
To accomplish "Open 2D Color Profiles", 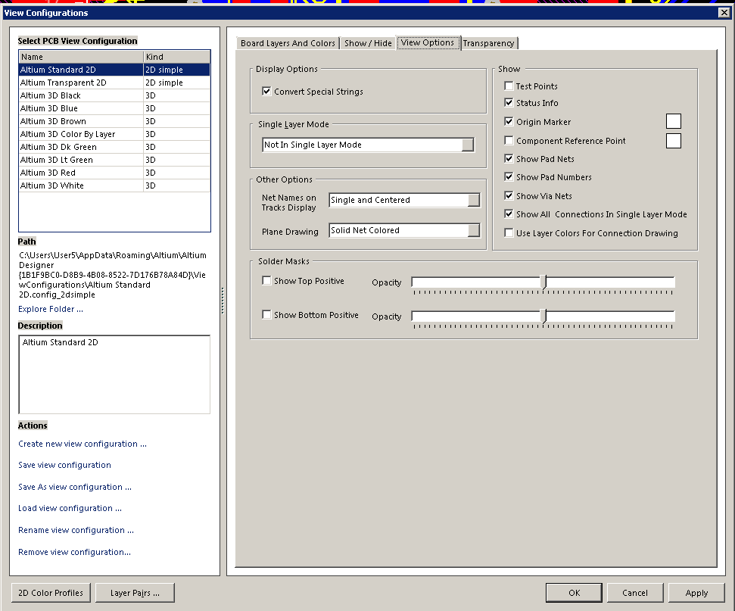I will (x=51, y=593).
